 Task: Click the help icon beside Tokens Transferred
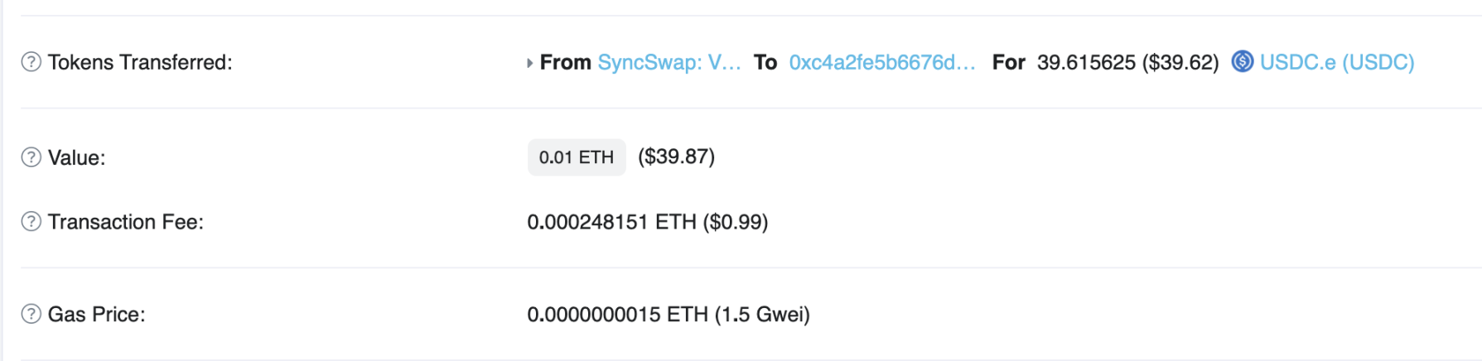point(31,62)
